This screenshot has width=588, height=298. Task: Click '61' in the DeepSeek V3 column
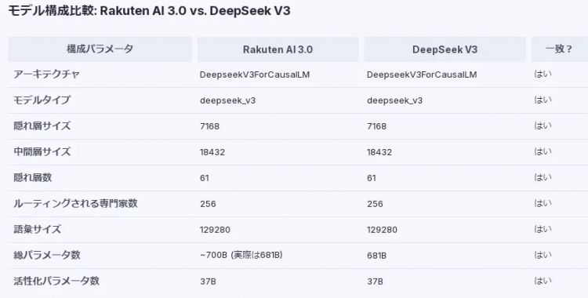click(x=372, y=178)
